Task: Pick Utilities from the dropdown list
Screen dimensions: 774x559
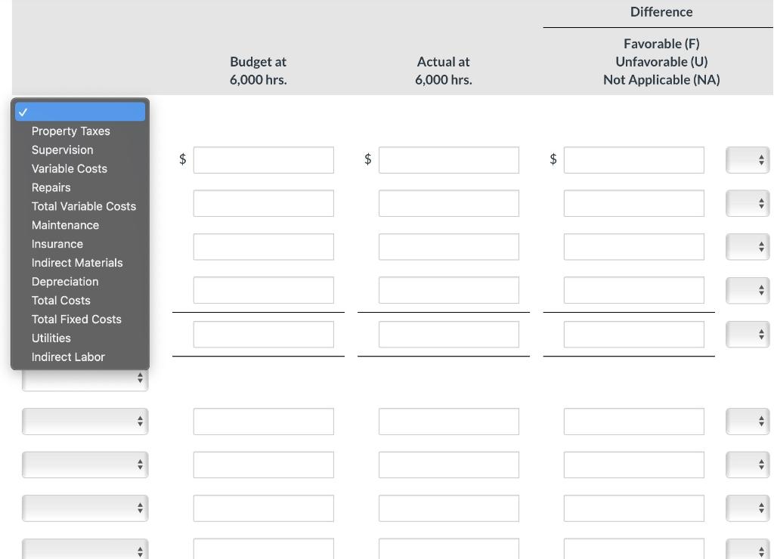Action: 80,338
